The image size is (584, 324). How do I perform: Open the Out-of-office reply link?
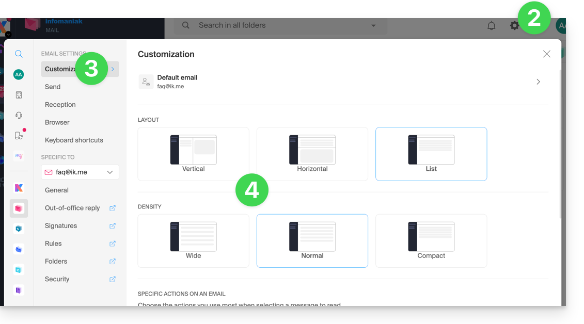[72, 208]
